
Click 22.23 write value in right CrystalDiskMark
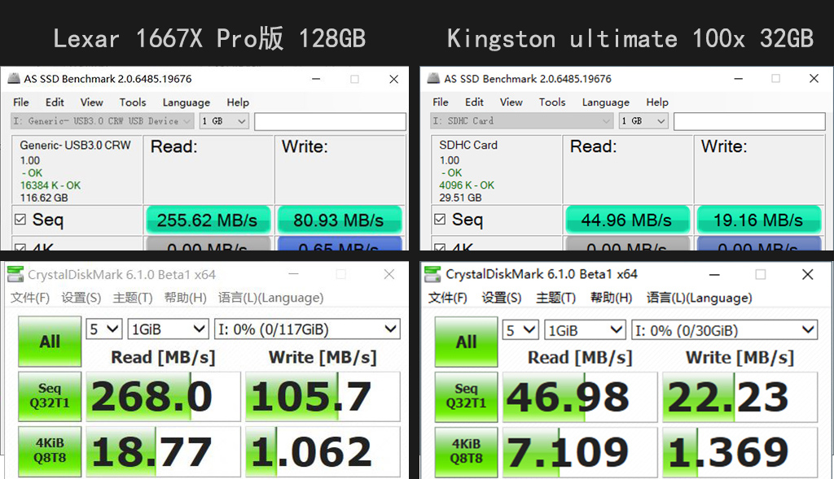click(x=740, y=397)
